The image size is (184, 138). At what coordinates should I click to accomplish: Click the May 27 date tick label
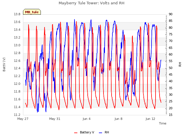[23, 119]
